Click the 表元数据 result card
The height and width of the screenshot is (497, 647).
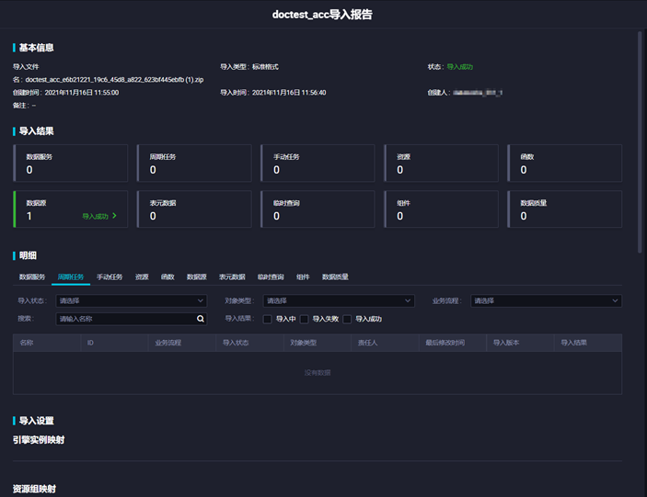point(194,209)
